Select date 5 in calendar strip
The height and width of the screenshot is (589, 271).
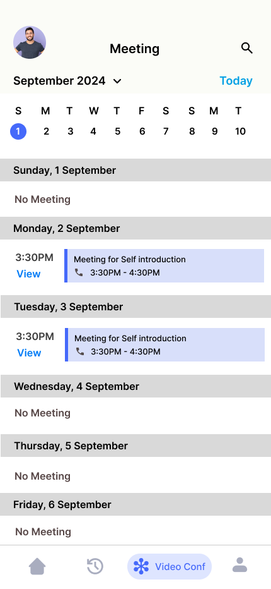click(x=117, y=131)
